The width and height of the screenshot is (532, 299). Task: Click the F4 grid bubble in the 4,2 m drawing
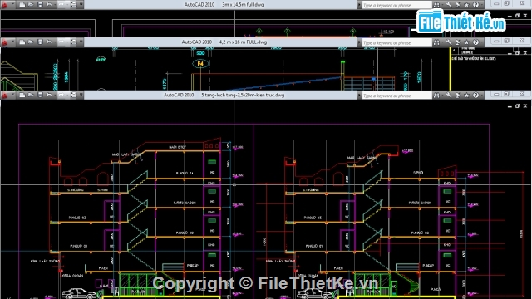(x=200, y=63)
